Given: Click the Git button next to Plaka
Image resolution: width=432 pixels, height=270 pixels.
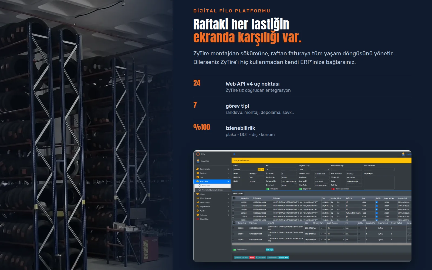Looking at the screenshot, I should pyautogui.click(x=261, y=169).
